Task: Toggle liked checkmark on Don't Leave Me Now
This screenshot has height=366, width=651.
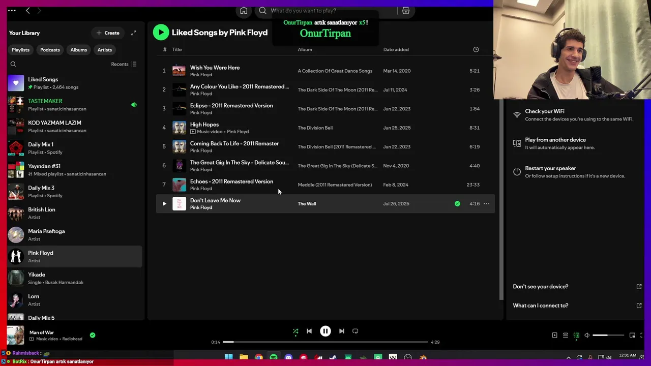Action: 457,204
